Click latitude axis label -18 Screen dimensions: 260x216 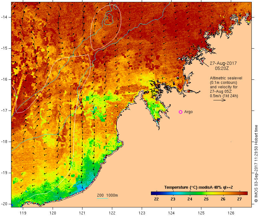coord(4,142)
